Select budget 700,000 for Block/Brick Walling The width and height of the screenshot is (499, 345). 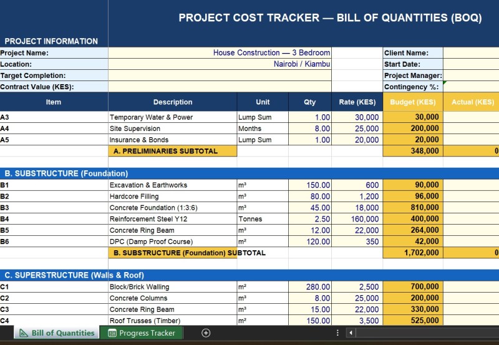pos(413,287)
